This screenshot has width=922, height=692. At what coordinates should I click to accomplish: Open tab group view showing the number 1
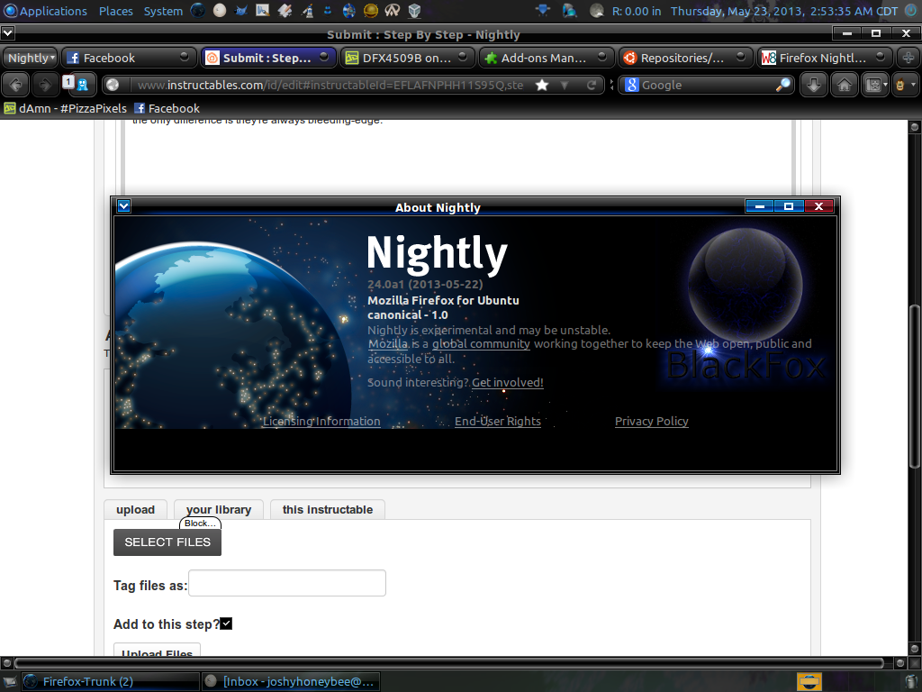(x=69, y=83)
